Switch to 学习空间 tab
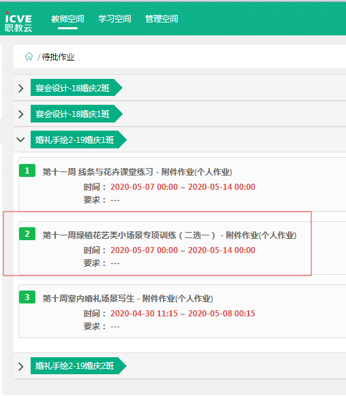 (114, 18)
